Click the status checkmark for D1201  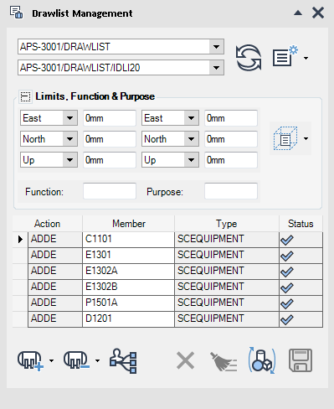pos(287,319)
